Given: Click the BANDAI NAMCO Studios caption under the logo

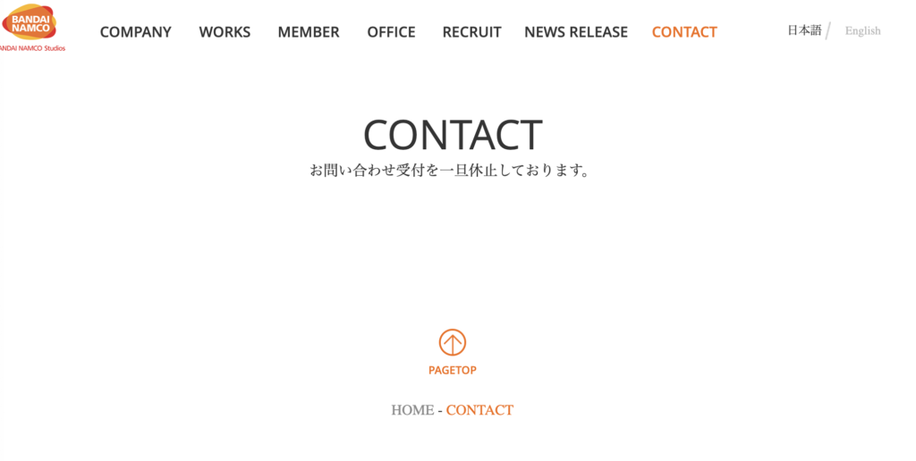Looking at the screenshot, I should coord(32,48).
